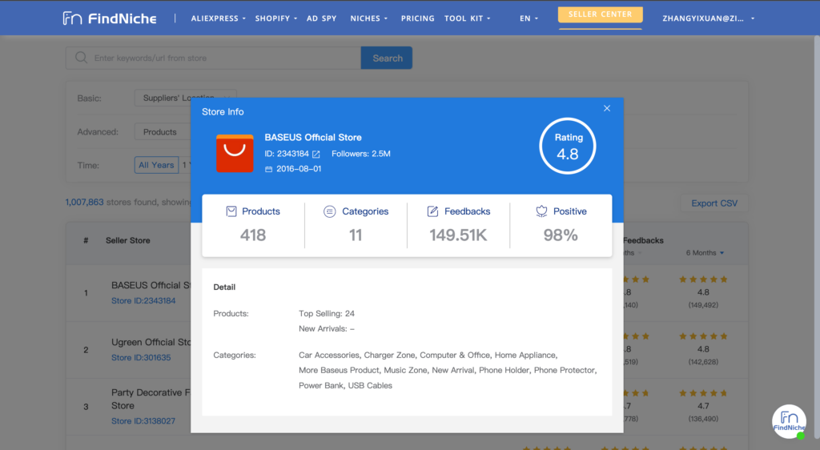
Task: Click the BASEUS store logo thumbnail
Action: tap(235, 153)
